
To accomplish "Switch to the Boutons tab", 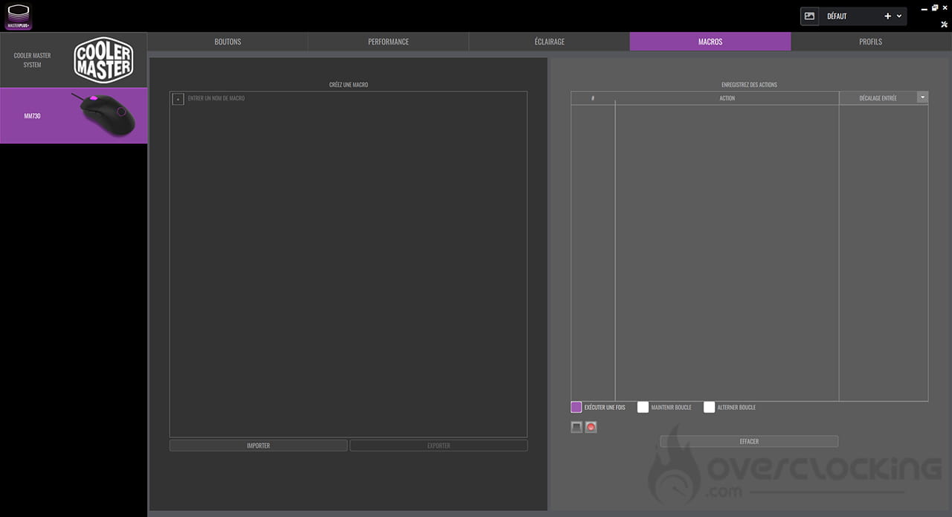I will tap(228, 42).
